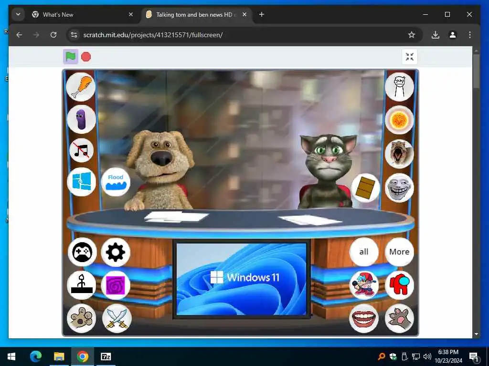The height and width of the screenshot is (366, 489).
Task: Open Chrome downloads
Action: tap(436, 35)
